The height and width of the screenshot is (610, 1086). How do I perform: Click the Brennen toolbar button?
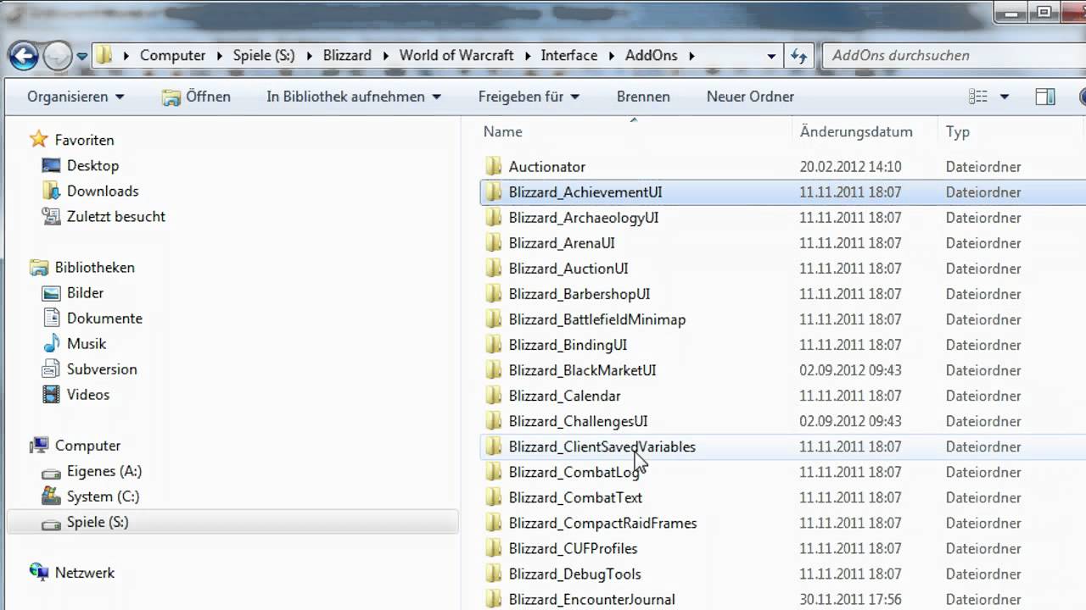[643, 97]
